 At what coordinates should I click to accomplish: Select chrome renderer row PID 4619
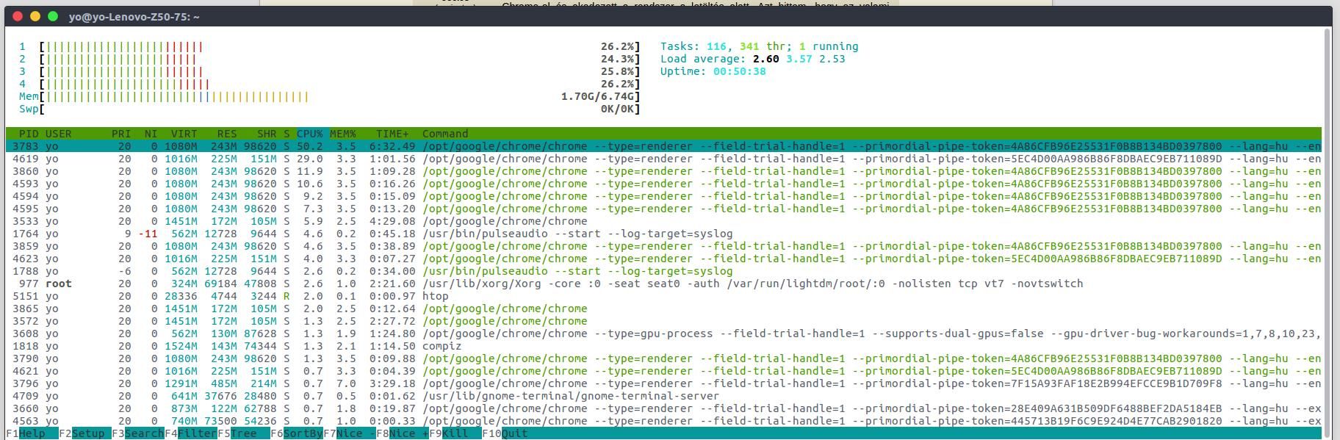[663, 159]
